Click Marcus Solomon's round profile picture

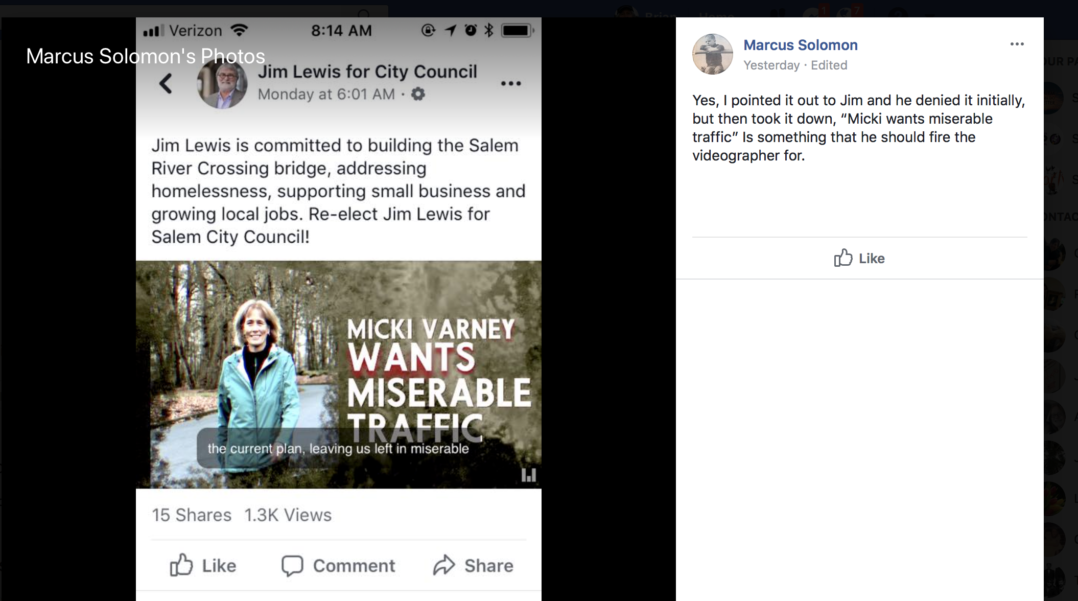(x=712, y=54)
